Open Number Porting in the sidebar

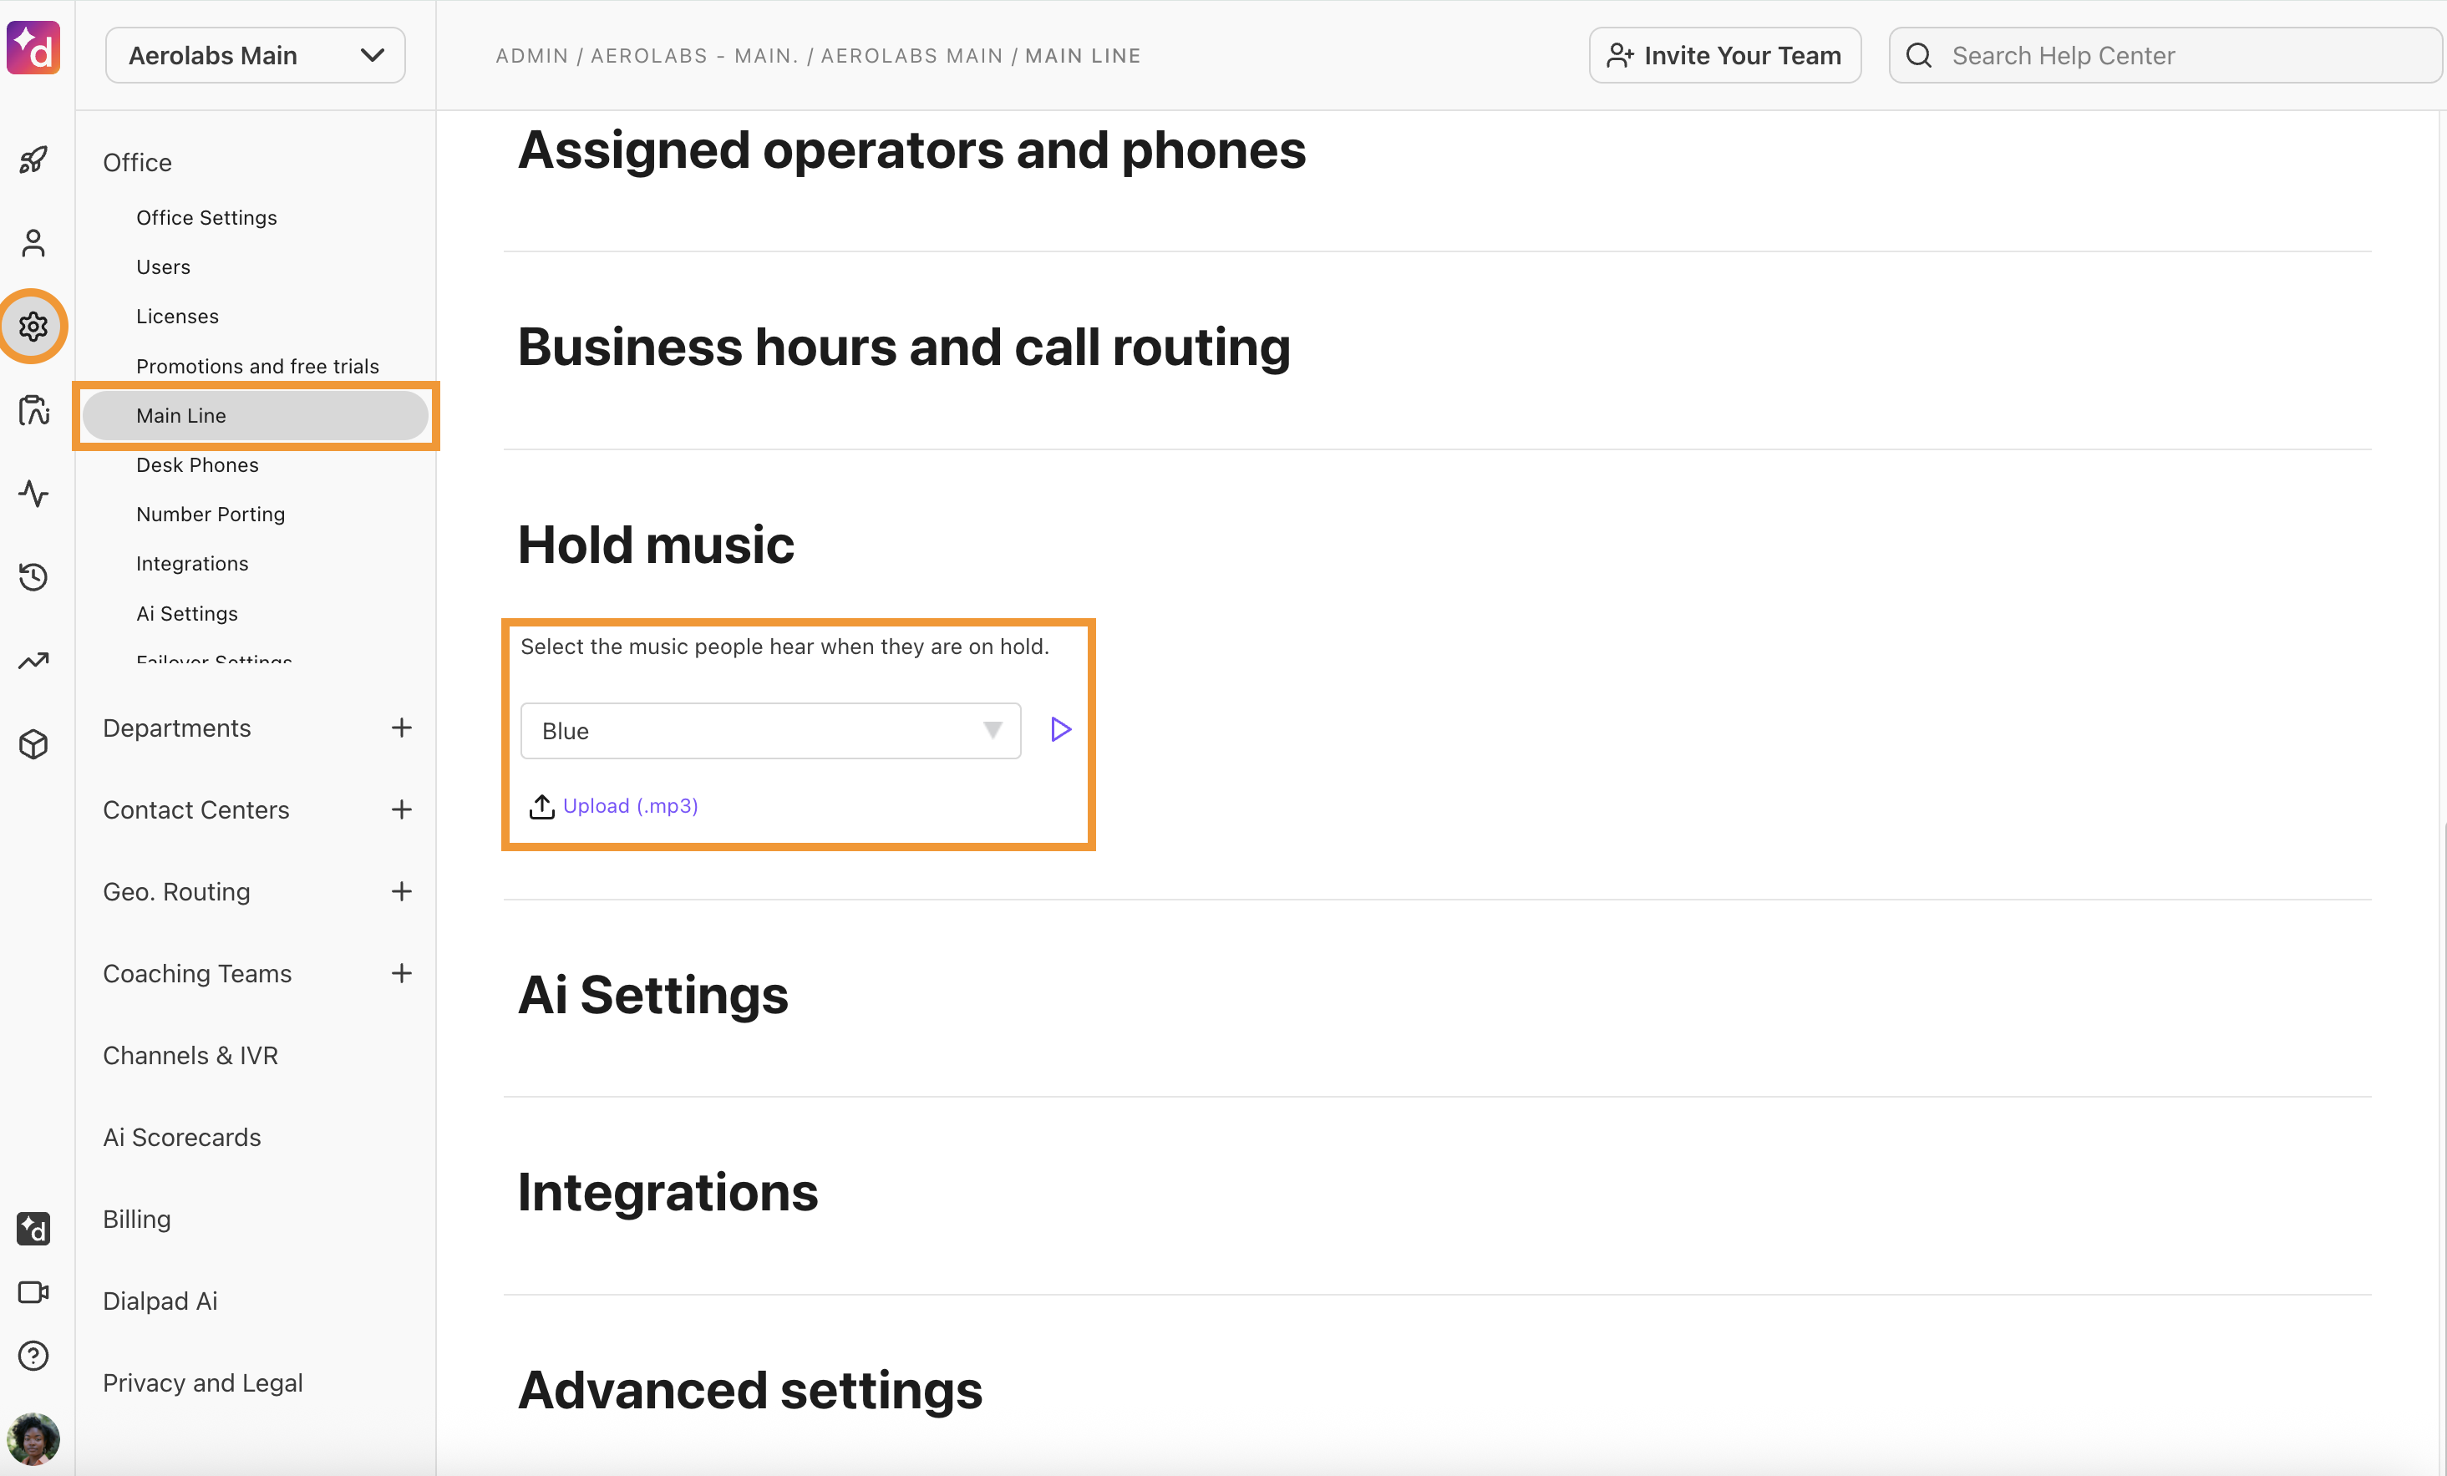click(211, 515)
